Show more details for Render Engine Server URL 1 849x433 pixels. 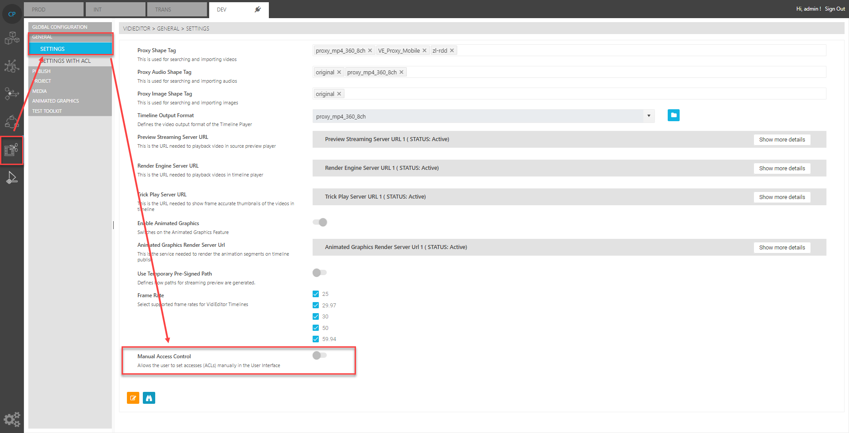tap(782, 168)
